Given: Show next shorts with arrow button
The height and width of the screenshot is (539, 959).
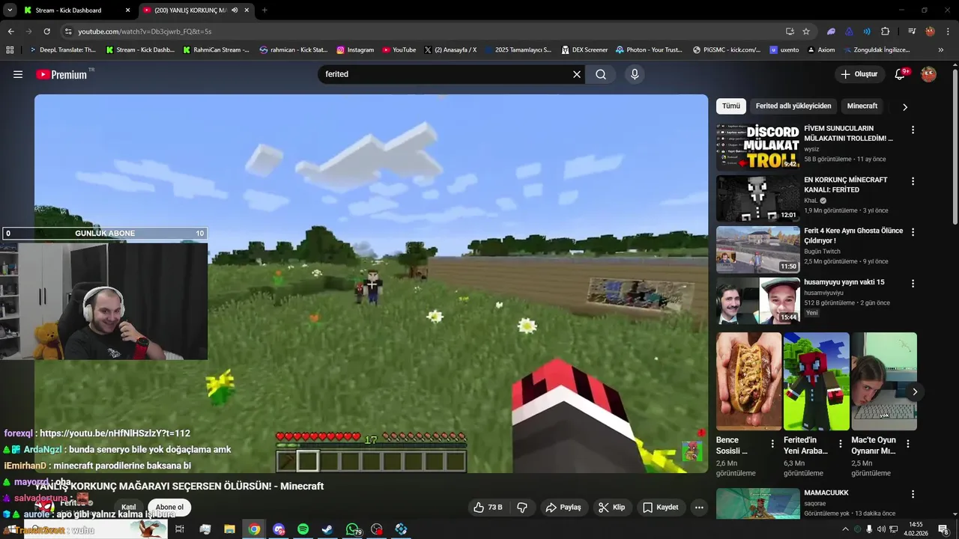Looking at the screenshot, I should click(x=915, y=392).
